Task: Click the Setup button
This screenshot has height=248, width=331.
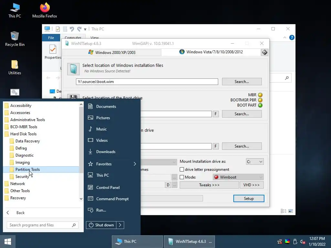Action: click(249, 199)
